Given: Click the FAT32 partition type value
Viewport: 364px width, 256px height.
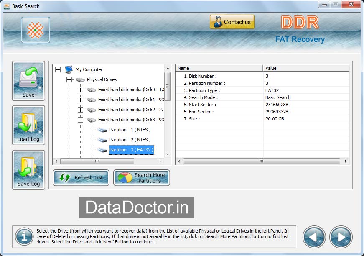Looking at the screenshot, I should (272, 90).
